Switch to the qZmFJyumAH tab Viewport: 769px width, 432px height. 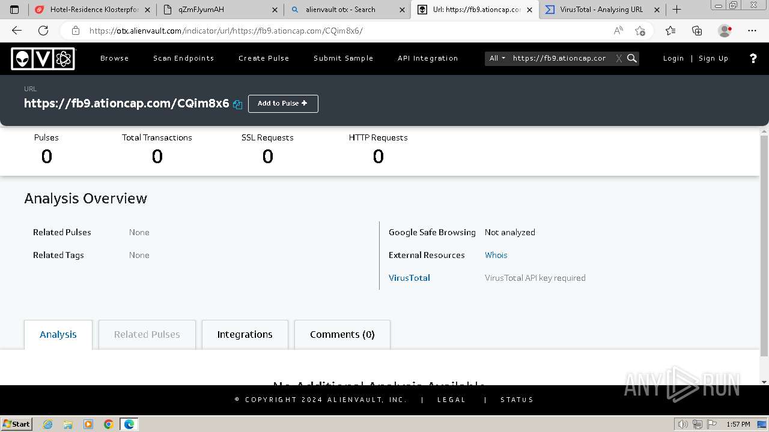coord(220,10)
